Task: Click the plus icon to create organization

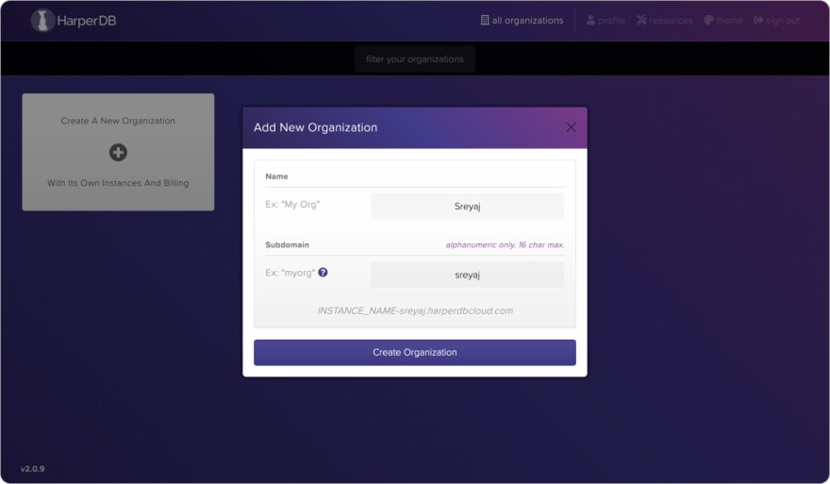Action: coord(118,153)
